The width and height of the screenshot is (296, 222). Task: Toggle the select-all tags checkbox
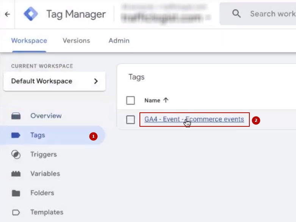pyautogui.click(x=130, y=101)
